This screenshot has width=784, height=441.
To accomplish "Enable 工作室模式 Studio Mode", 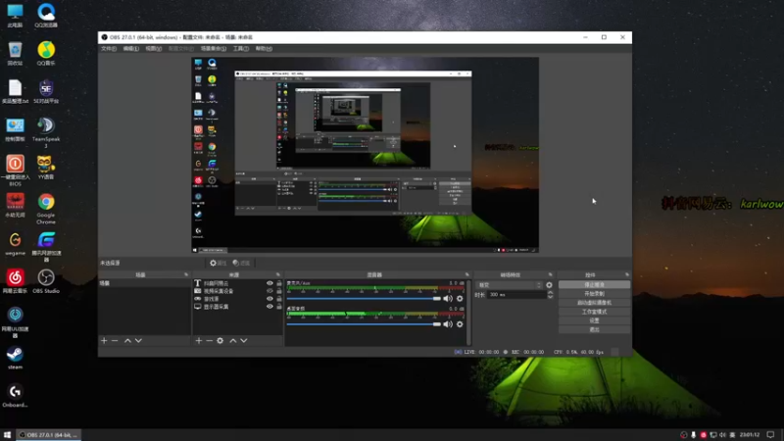I will pyautogui.click(x=594, y=312).
